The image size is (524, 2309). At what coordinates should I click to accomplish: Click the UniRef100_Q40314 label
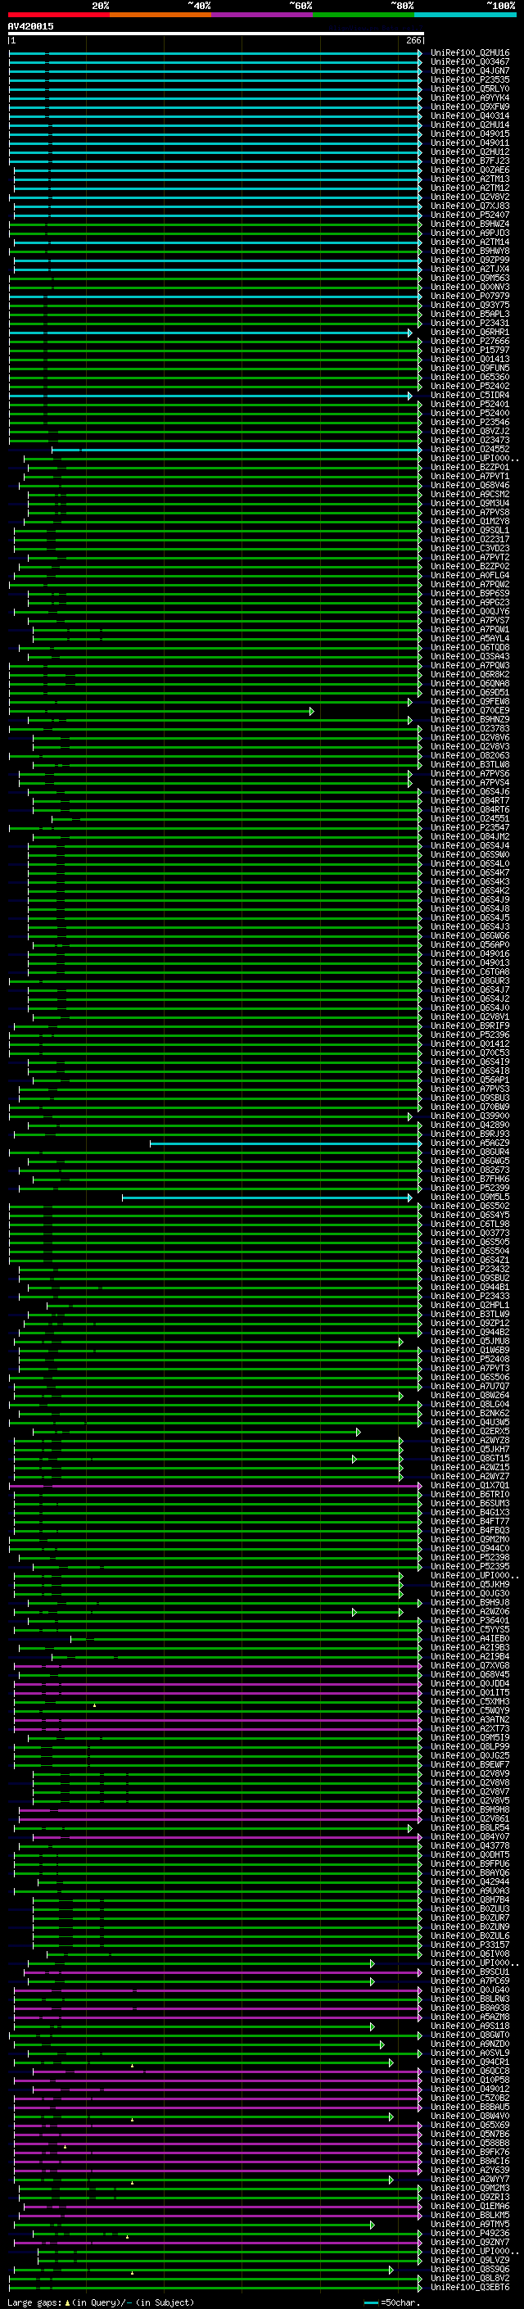tap(470, 115)
